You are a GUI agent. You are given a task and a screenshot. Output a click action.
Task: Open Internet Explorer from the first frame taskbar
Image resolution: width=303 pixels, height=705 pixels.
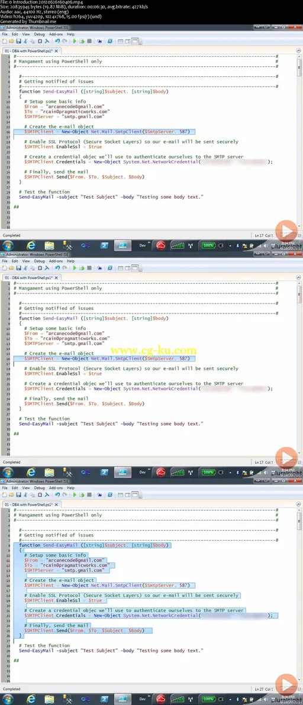pyautogui.click(x=31, y=245)
